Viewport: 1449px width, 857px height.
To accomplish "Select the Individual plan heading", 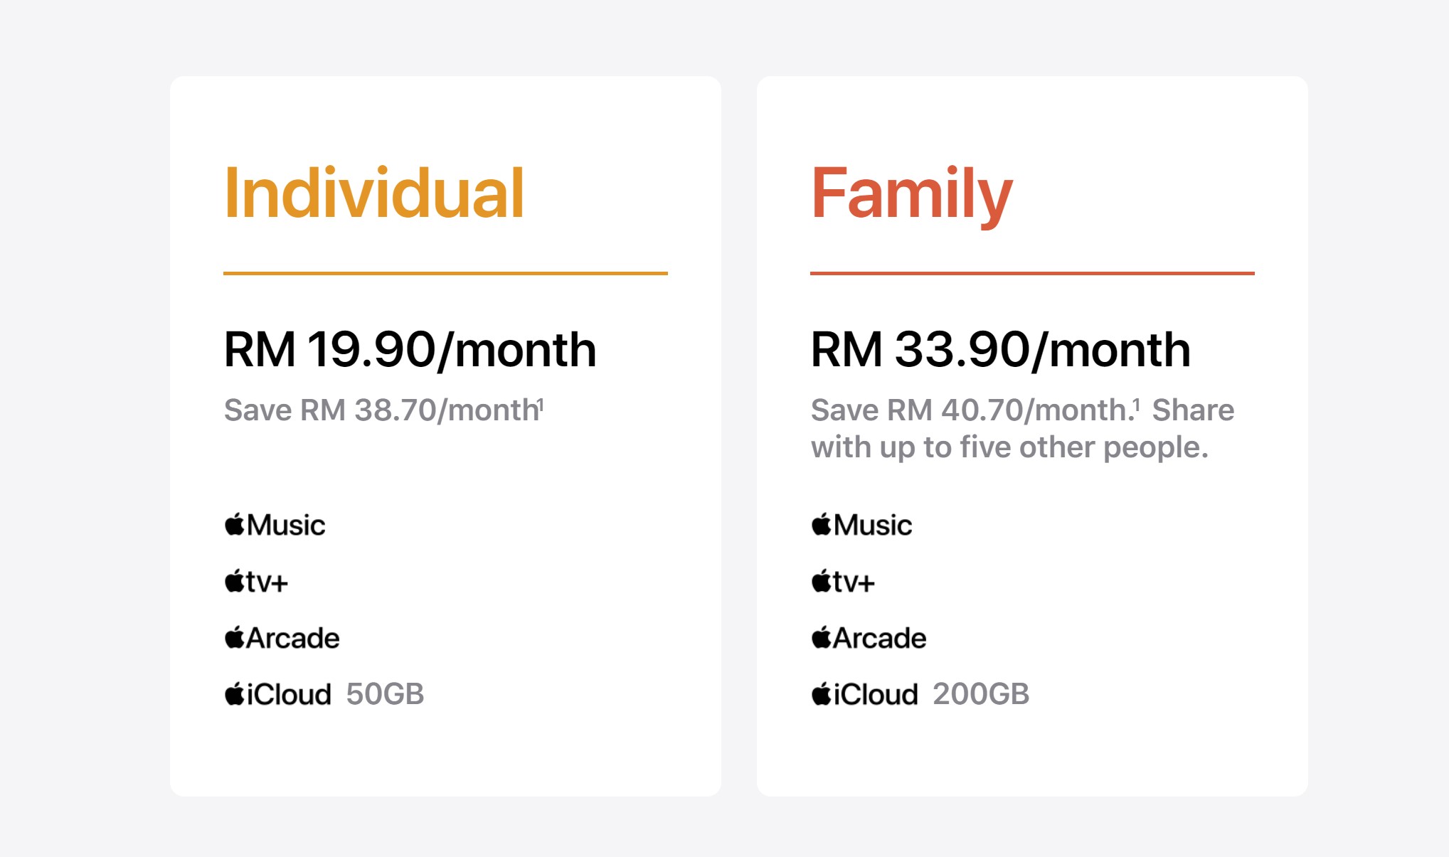I will pos(374,192).
